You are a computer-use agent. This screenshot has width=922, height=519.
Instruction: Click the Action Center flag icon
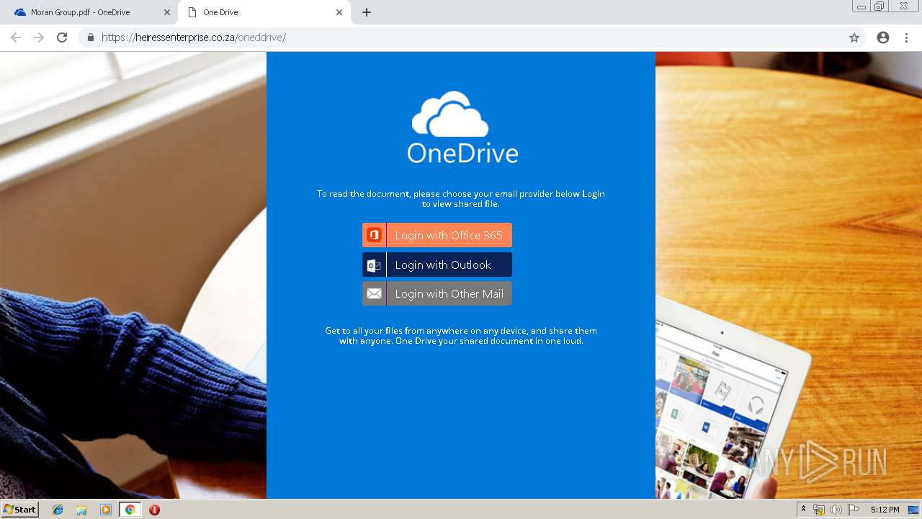[854, 510]
